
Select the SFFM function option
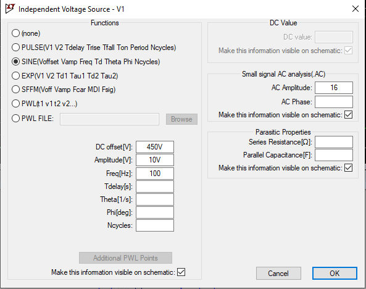(x=15, y=90)
